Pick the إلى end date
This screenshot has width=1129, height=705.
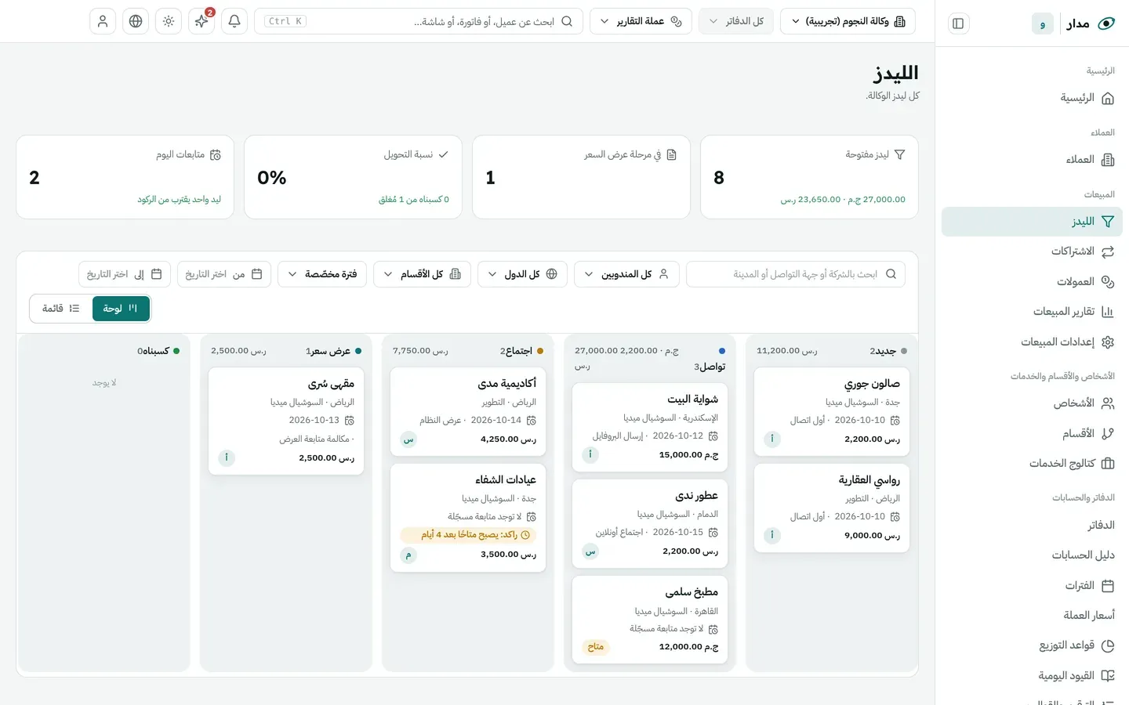coord(125,274)
